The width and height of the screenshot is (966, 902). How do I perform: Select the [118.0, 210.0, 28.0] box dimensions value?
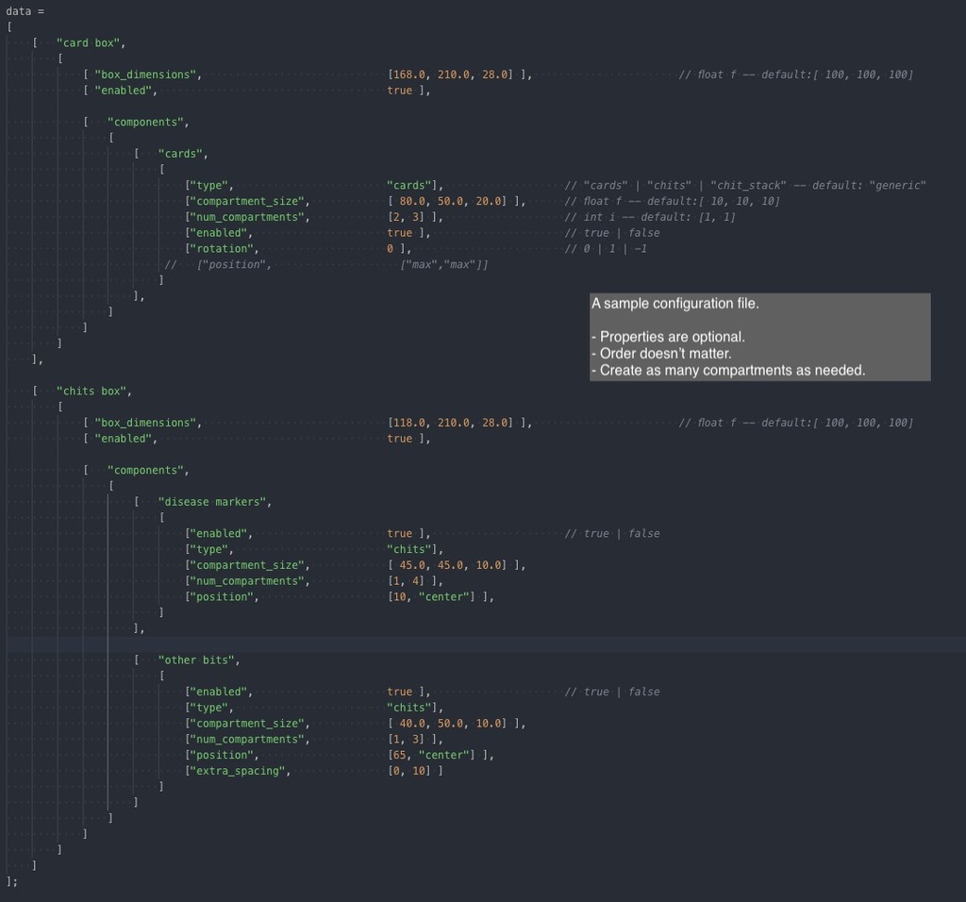pyautogui.click(x=451, y=423)
